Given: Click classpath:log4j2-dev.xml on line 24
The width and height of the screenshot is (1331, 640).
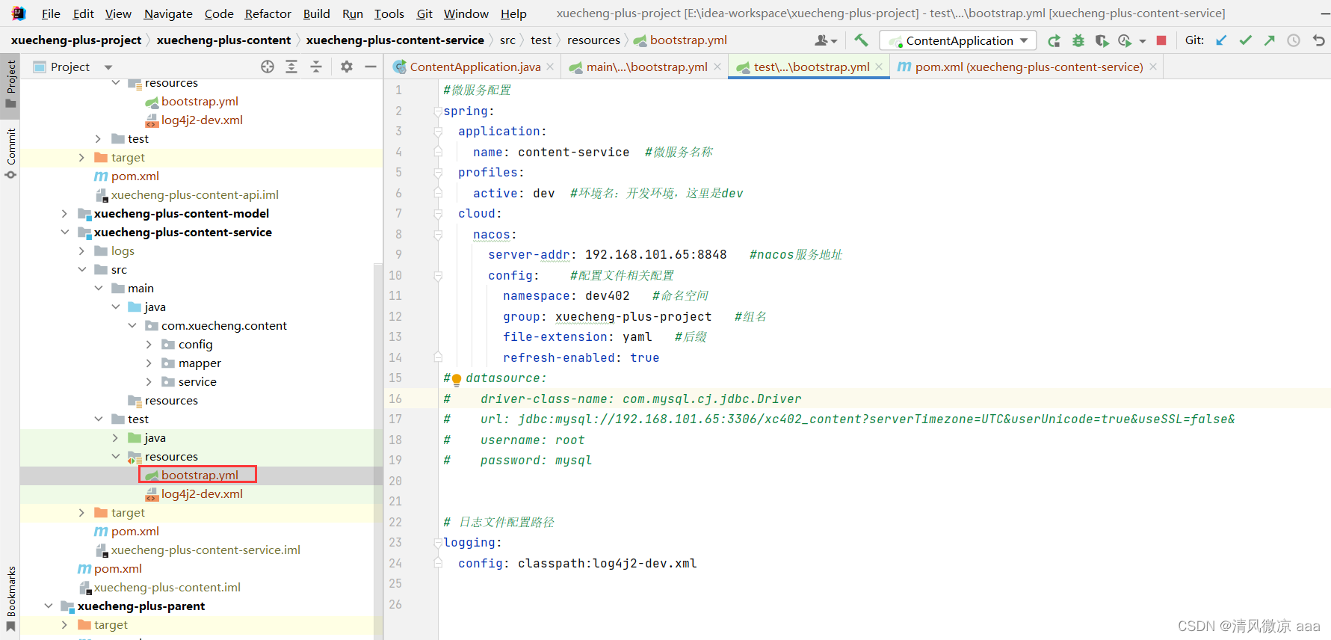Looking at the screenshot, I should point(607,564).
